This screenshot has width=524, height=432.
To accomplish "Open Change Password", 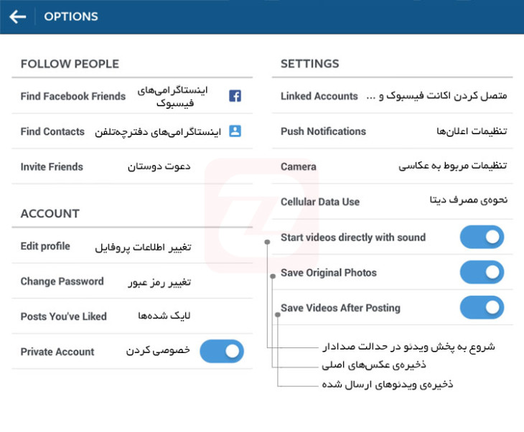I will pos(132,281).
